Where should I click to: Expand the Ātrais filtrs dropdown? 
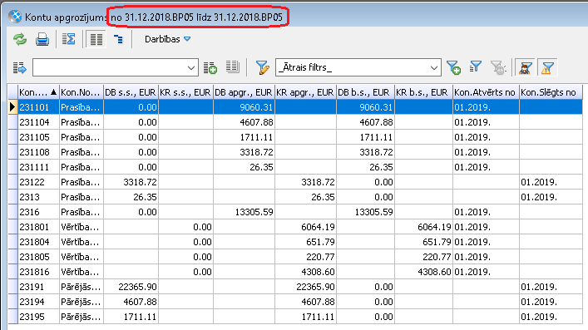point(434,68)
